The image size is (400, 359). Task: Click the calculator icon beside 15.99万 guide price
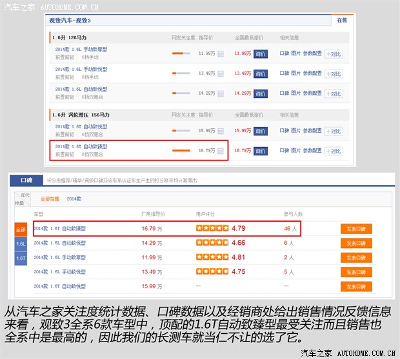tap(221, 131)
